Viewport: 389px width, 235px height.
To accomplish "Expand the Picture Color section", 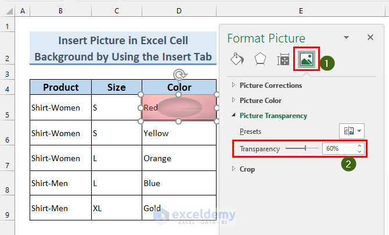I will 234,100.
